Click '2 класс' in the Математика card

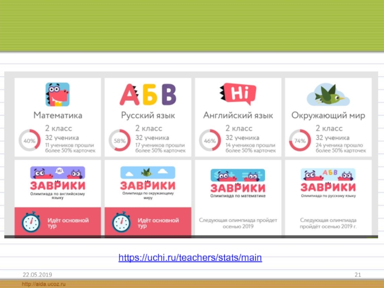pos(59,128)
